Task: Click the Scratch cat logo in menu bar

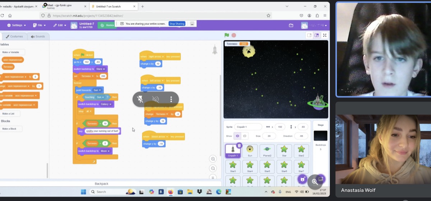Action: click(x=74, y=25)
